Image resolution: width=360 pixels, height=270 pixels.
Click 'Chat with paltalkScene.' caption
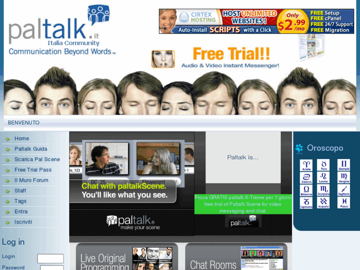point(124,186)
